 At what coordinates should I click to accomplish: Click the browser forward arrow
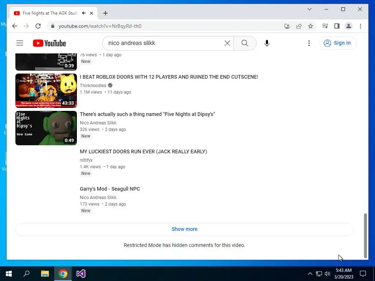[x=26, y=26]
